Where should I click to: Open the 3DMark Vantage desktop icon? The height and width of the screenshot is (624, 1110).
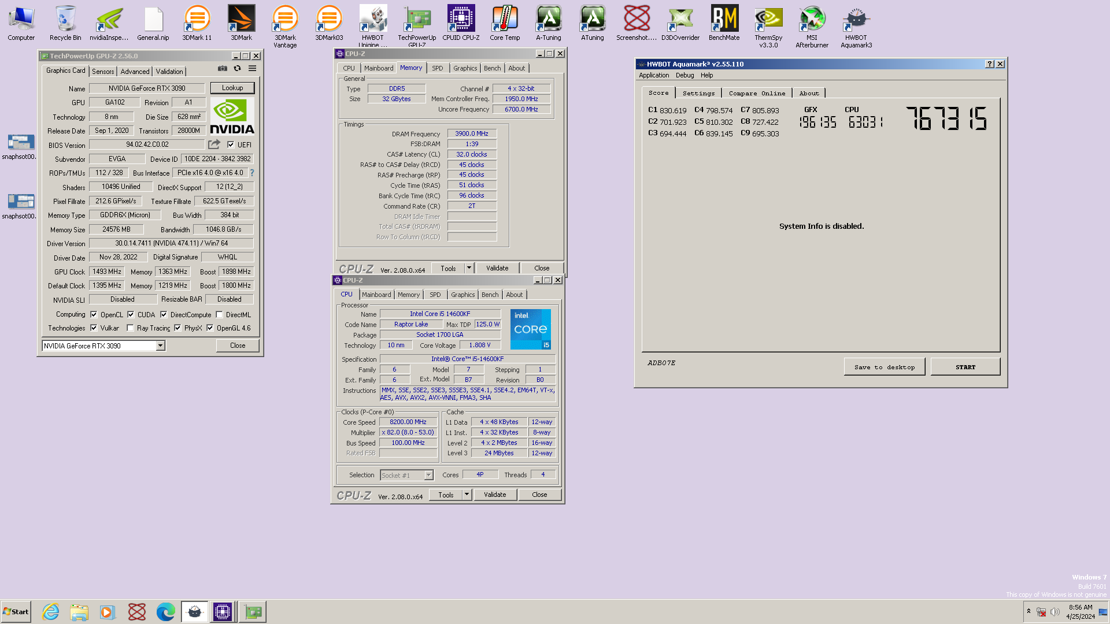(285, 26)
